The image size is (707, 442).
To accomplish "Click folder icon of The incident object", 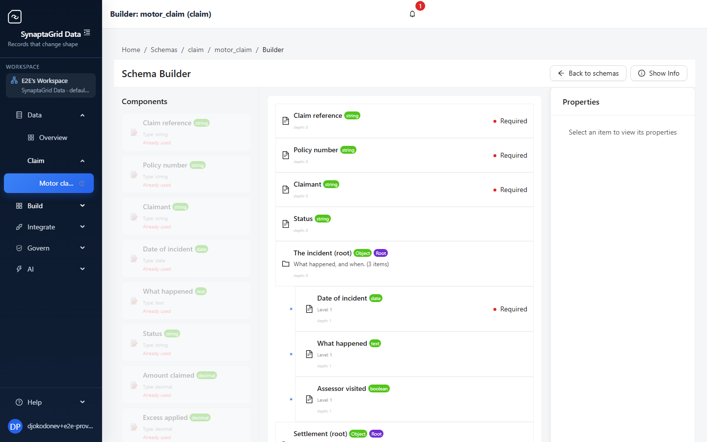I will tap(286, 264).
